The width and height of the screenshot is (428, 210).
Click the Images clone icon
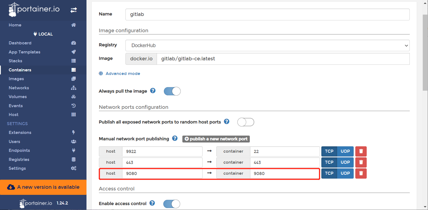click(73, 79)
